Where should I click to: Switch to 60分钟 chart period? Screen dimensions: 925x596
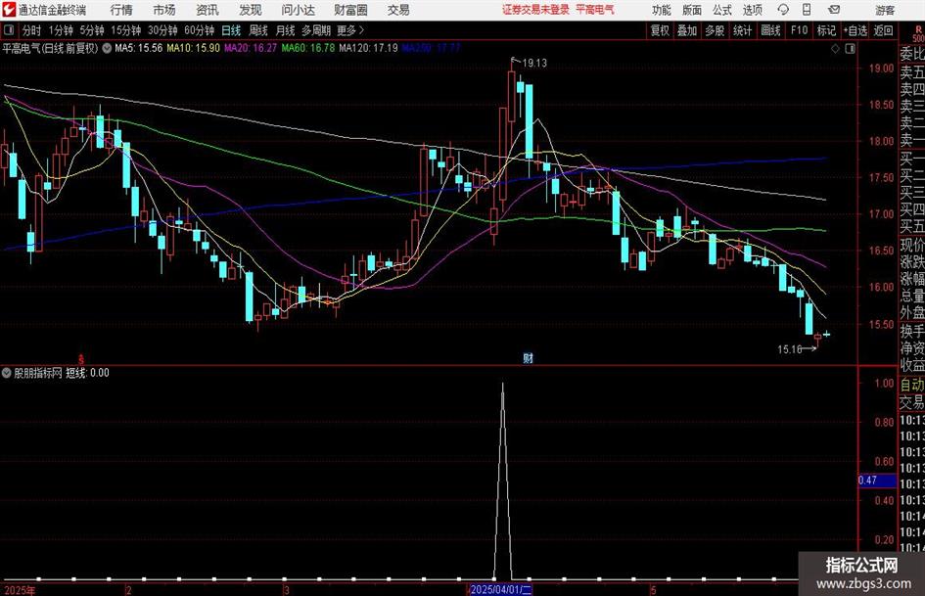[200, 30]
